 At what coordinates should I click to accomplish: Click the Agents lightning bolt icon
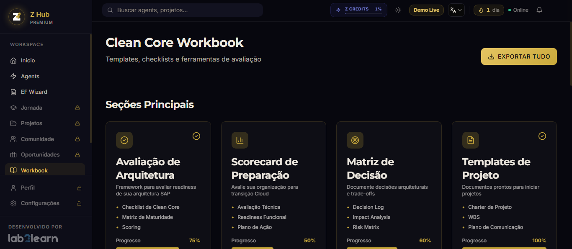(13, 76)
